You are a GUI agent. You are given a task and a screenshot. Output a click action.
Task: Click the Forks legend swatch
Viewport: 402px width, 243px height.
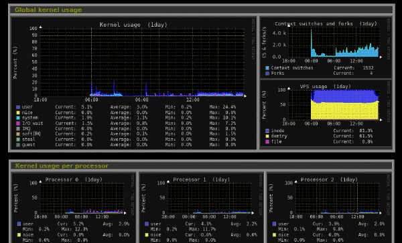tap(267, 73)
